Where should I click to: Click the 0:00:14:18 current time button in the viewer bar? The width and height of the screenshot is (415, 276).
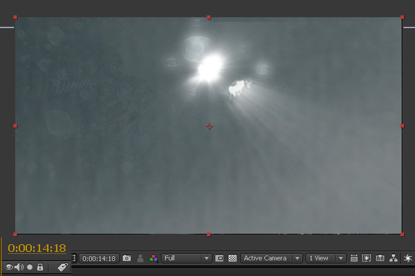[x=99, y=258]
